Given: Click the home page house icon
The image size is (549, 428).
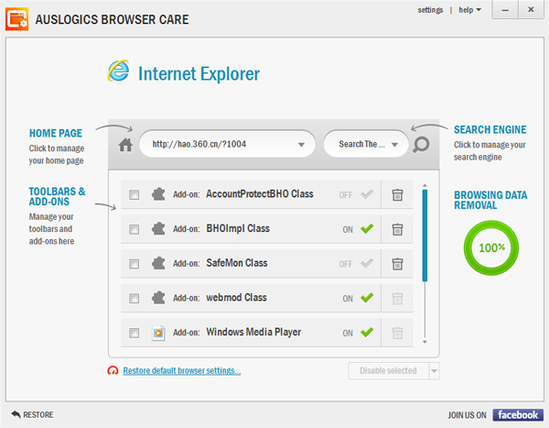Looking at the screenshot, I should click(x=125, y=145).
